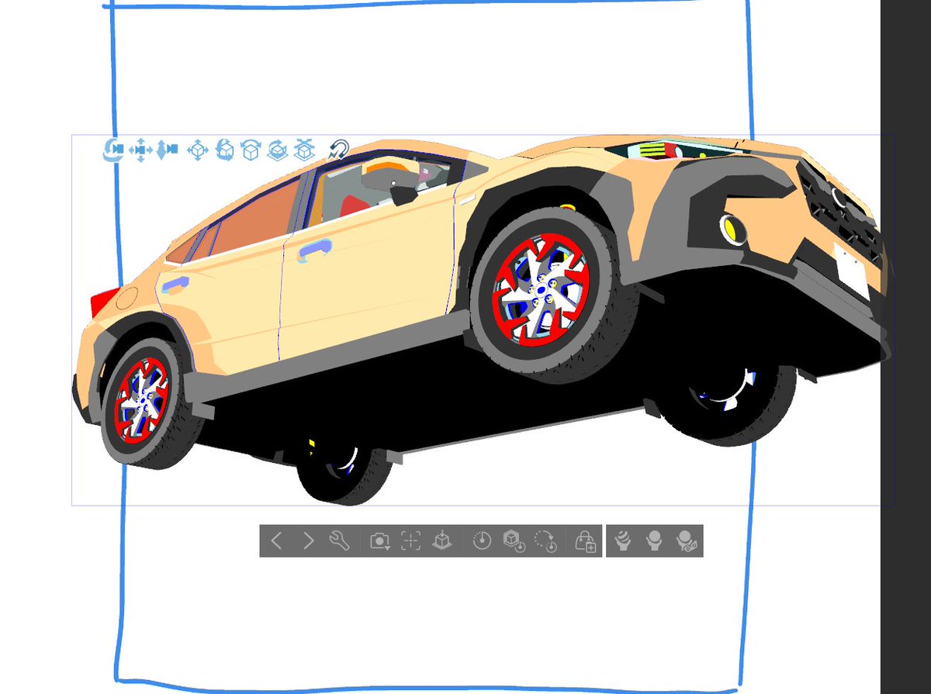
Task: Click the register material bag icon
Action: [x=584, y=541]
